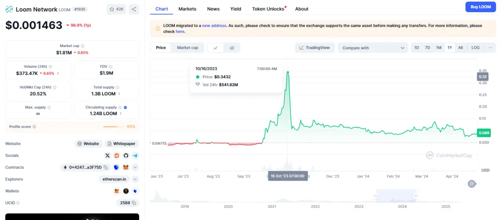This screenshot has height=220, width=500.
Task: Switch to the Markets tab
Action: tap(187, 9)
